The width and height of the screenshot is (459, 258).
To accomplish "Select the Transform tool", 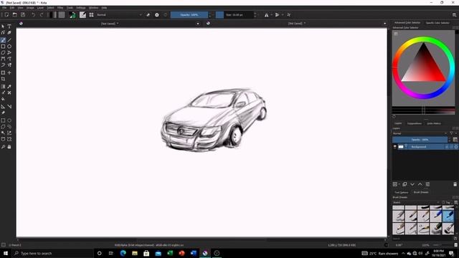I will pos(3,72).
